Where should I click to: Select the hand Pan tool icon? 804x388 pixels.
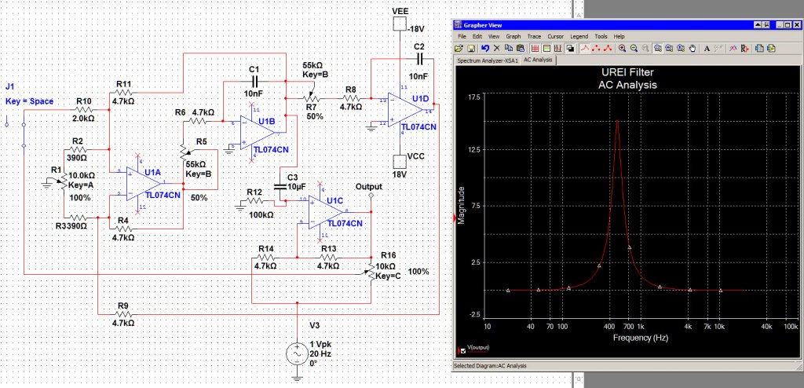click(693, 48)
